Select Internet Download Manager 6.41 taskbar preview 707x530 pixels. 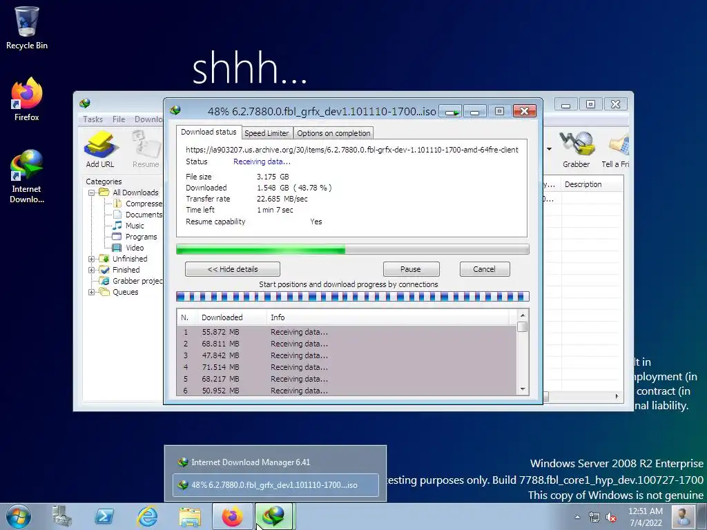[x=275, y=462]
